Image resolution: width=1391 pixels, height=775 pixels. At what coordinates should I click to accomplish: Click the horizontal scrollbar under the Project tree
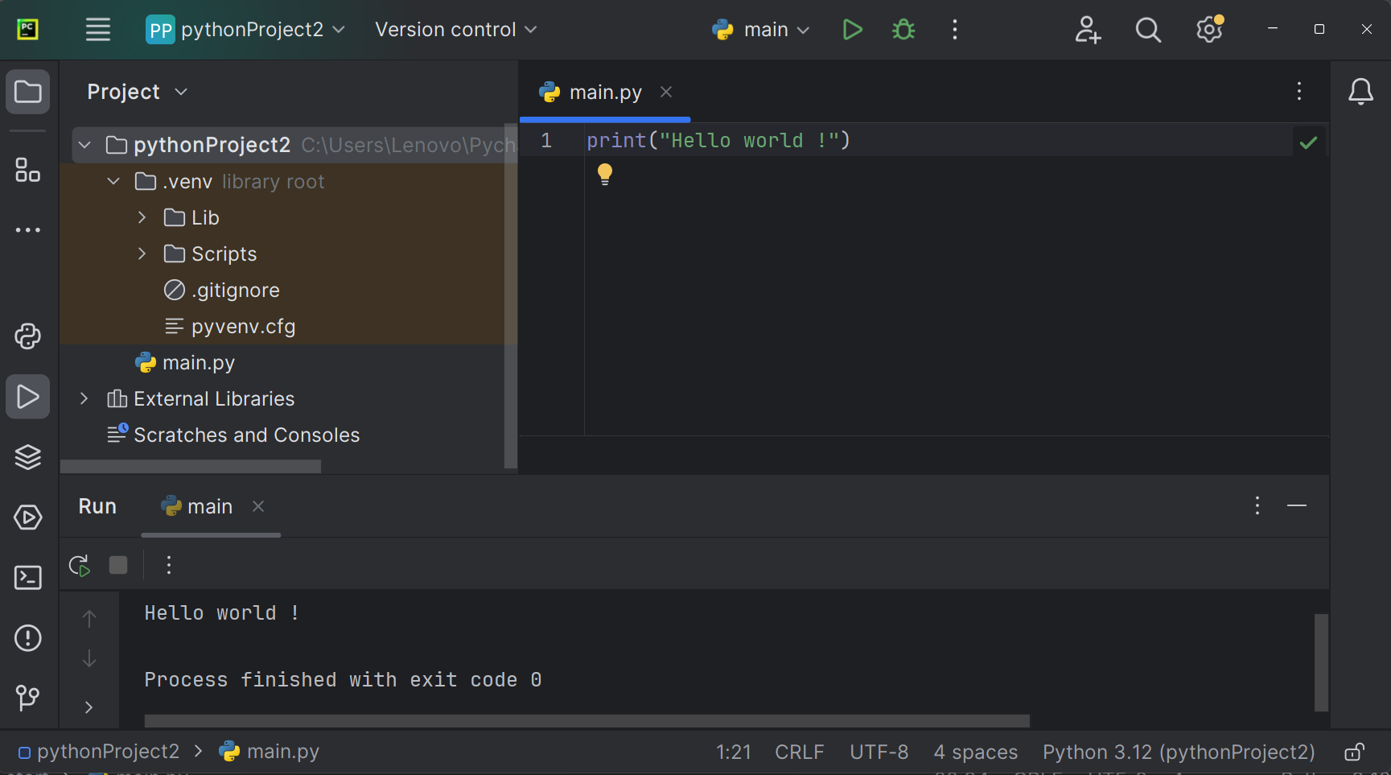click(190, 465)
